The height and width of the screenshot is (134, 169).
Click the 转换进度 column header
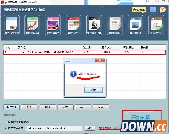pos(128,47)
